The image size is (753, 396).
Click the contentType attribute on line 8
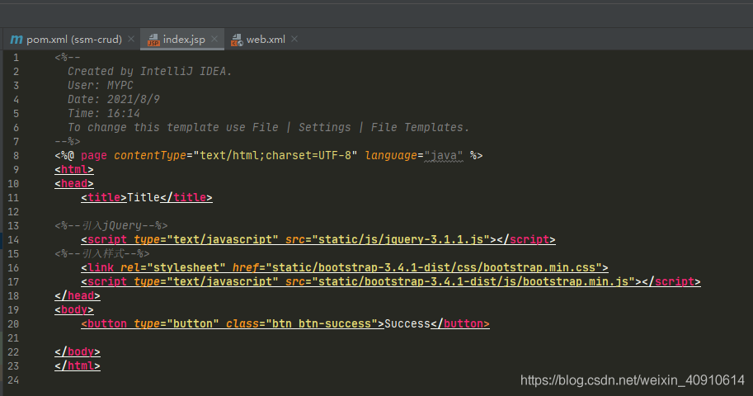[x=150, y=156]
